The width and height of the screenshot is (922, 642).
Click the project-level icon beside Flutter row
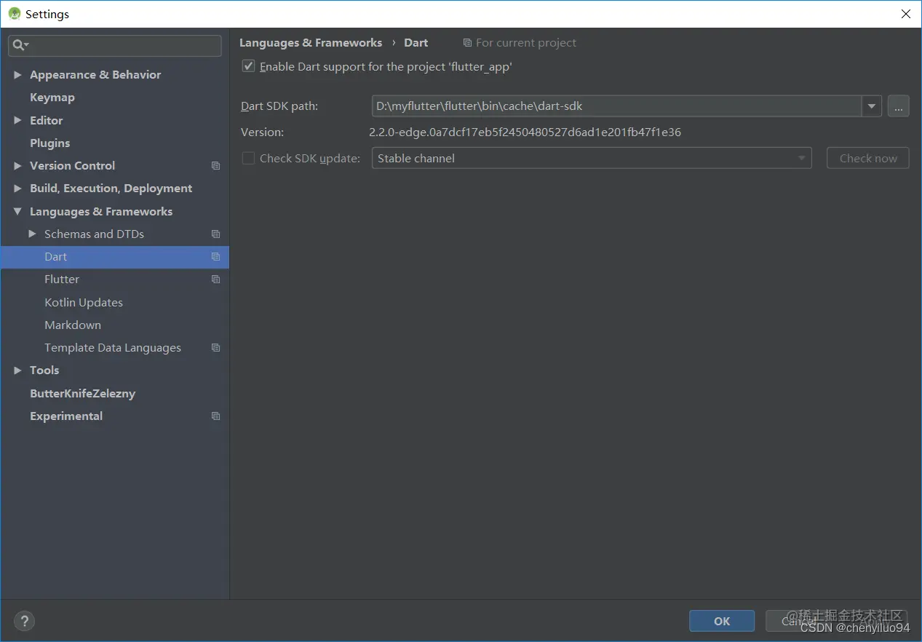215,280
